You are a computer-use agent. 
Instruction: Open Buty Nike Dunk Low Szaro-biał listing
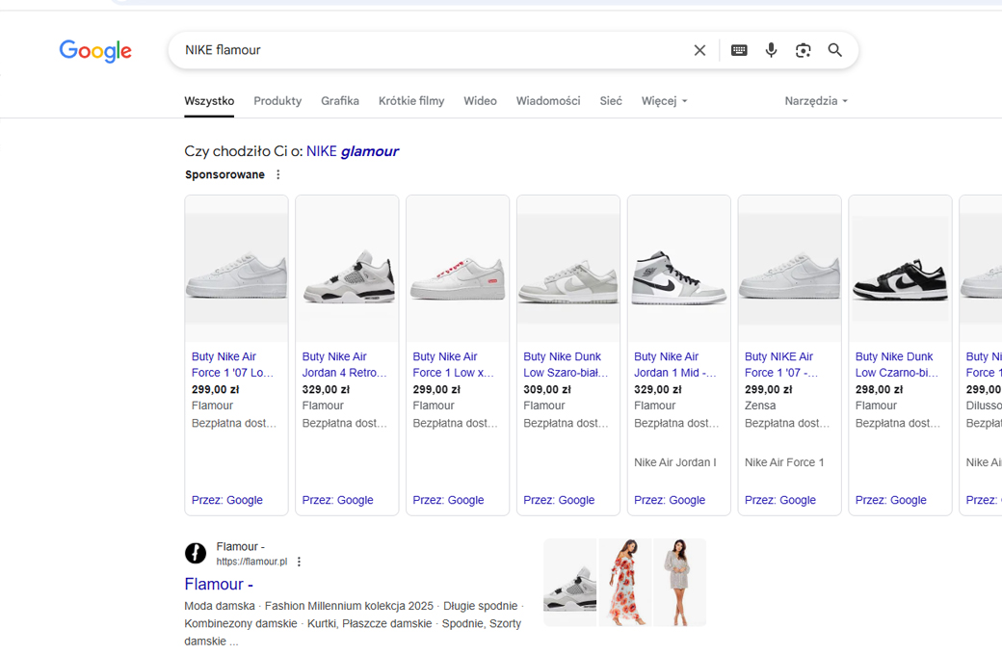[x=566, y=364]
